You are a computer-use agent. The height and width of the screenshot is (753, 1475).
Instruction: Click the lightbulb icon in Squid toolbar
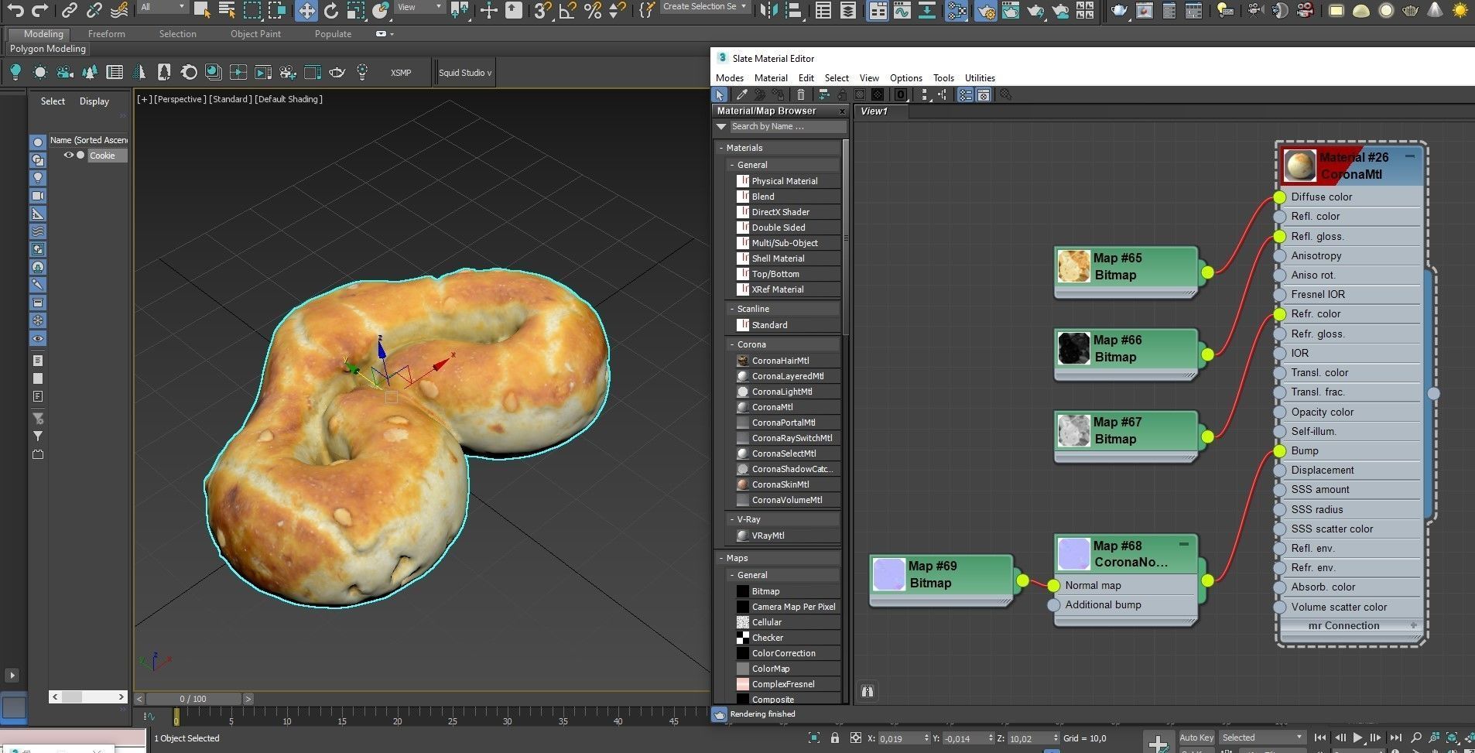15,72
